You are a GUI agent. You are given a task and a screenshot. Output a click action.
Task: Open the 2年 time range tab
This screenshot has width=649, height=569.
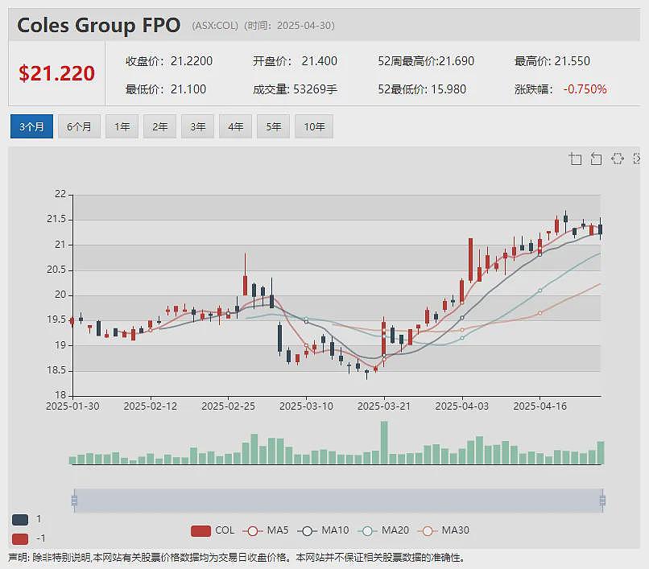pyautogui.click(x=159, y=126)
